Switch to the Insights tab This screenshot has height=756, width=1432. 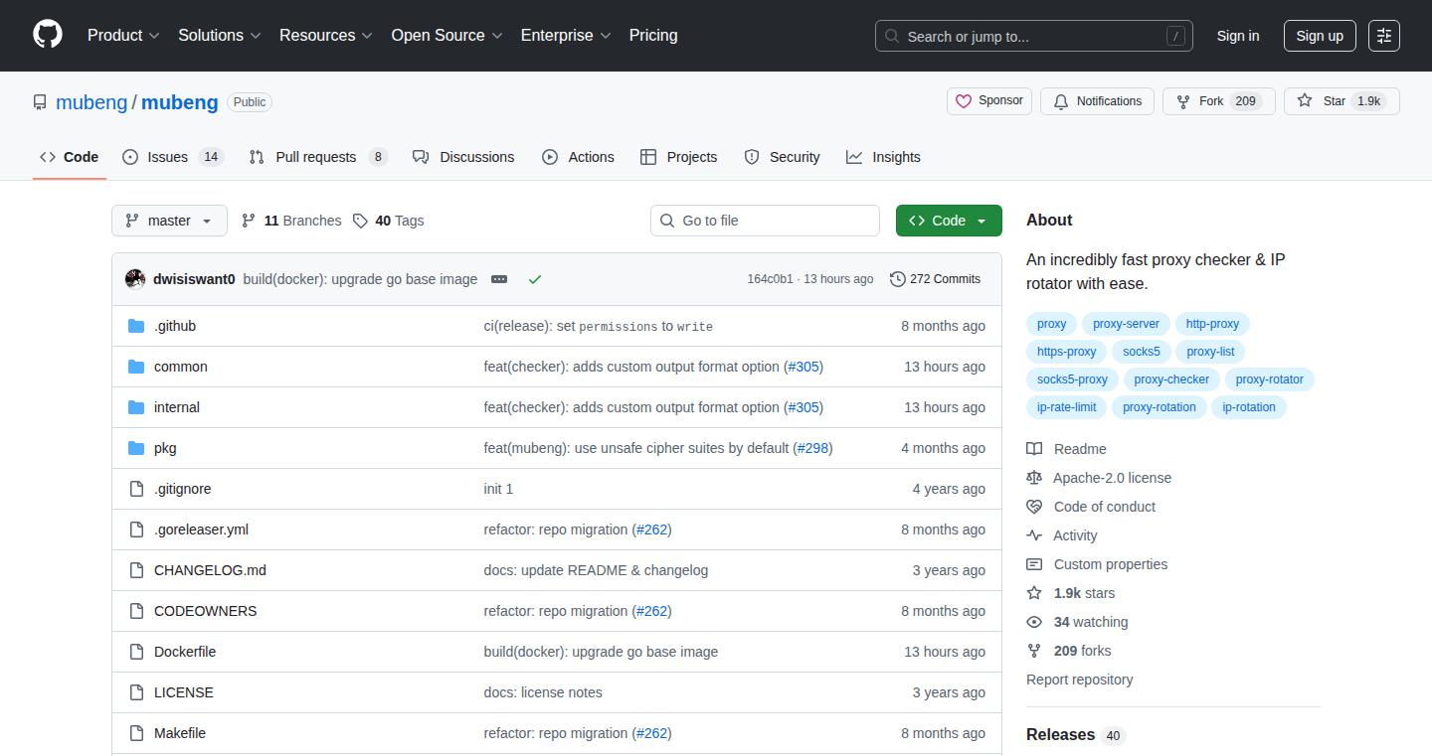[883, 157]
